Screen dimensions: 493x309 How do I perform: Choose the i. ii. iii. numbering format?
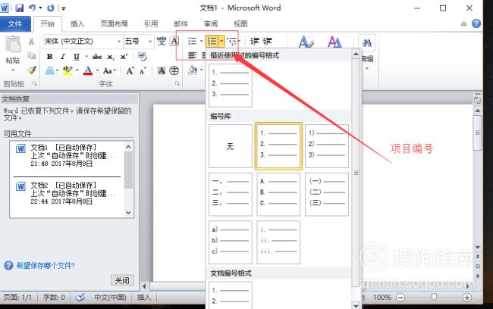pos(278,242)
